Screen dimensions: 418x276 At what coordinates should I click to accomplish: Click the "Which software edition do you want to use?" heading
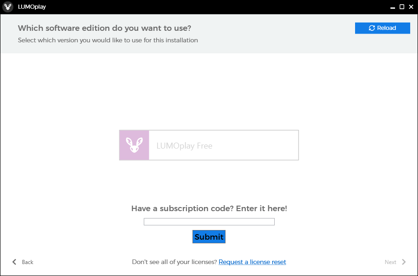coord(105,28)
